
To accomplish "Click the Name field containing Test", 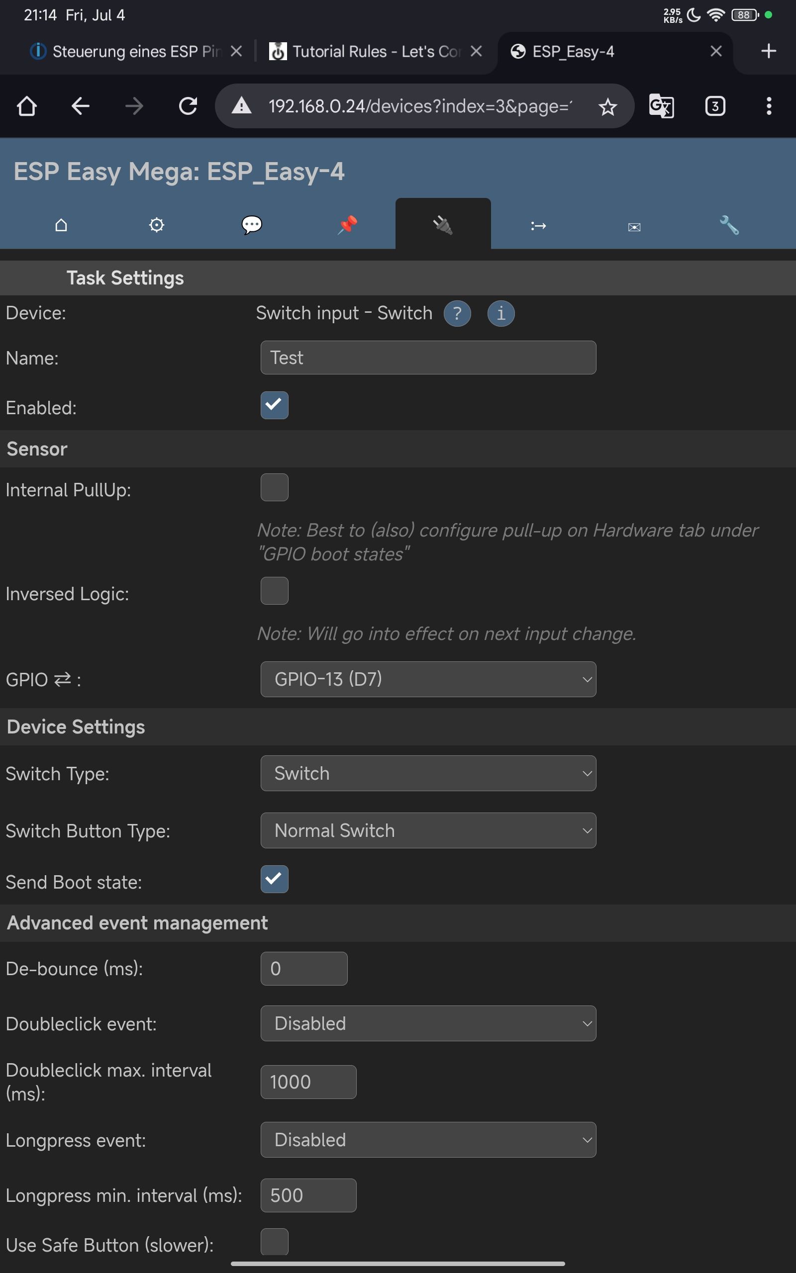I will 428,358.
